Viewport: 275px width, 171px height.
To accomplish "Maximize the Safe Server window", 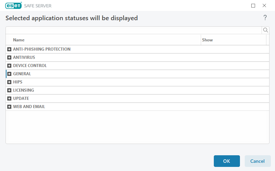I will [253, 5].
